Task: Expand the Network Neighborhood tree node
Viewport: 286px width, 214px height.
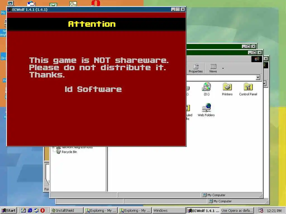Action: tap(53, 147)
